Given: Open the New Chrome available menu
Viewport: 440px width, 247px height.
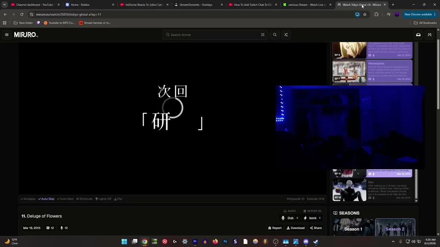Looking at the screenshot, I should click(420, 14).
